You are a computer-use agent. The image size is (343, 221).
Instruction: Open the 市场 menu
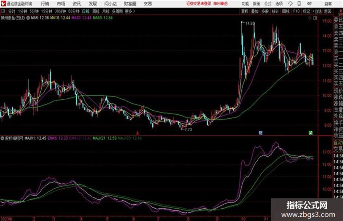click(x=61, y=4)
